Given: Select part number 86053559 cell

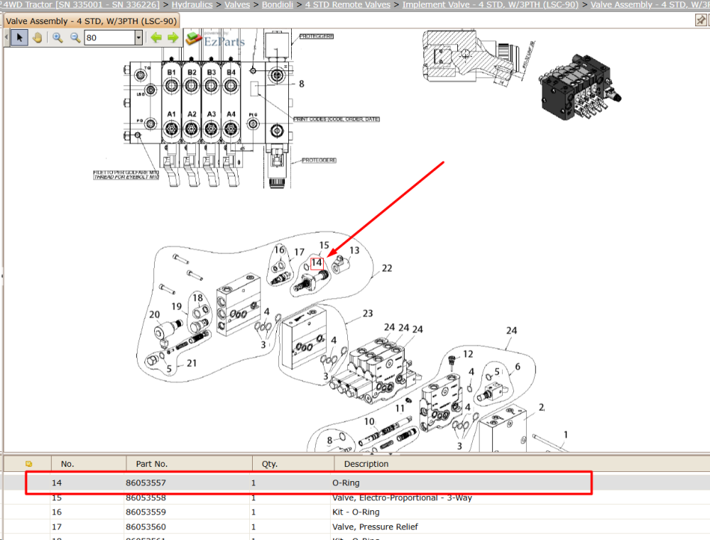Looking at the screenshot, I should coord(146,512).
